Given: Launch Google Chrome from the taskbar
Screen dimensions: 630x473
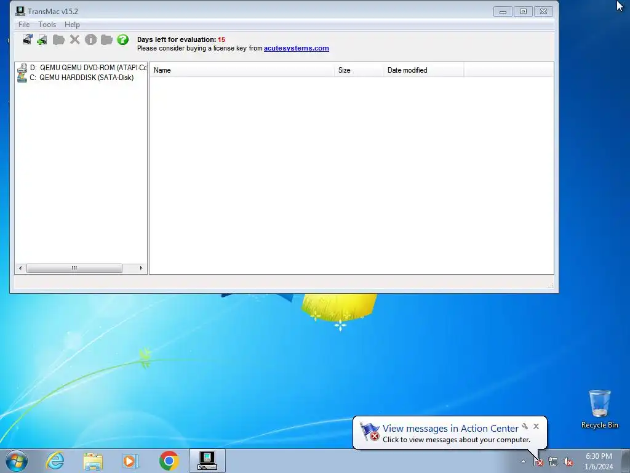Looking at the screenshot, I should 169,461.
